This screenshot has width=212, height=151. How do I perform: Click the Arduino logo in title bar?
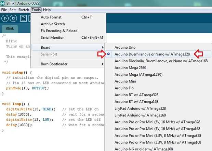pos(2,3)
